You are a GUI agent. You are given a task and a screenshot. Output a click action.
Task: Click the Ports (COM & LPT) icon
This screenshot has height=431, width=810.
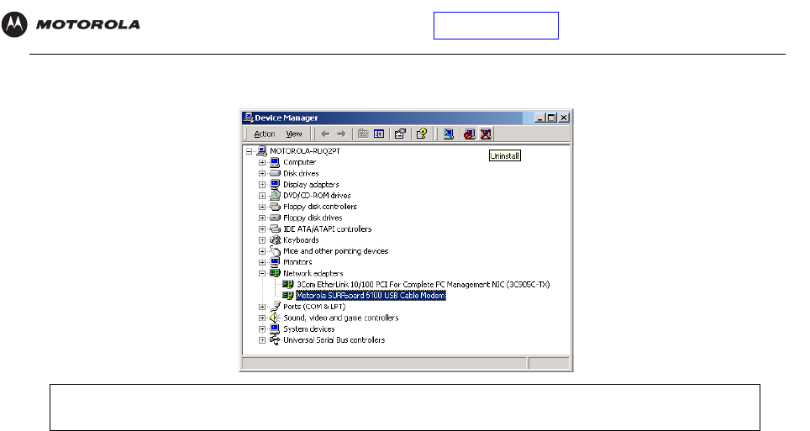click(276, 307)
